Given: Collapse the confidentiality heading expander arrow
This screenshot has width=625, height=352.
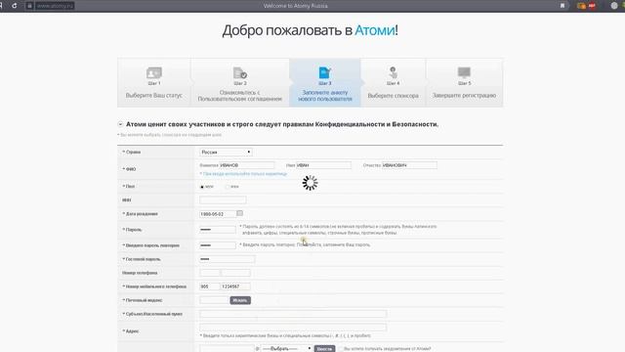Looking at the screenshot, I should coord(120,124).
